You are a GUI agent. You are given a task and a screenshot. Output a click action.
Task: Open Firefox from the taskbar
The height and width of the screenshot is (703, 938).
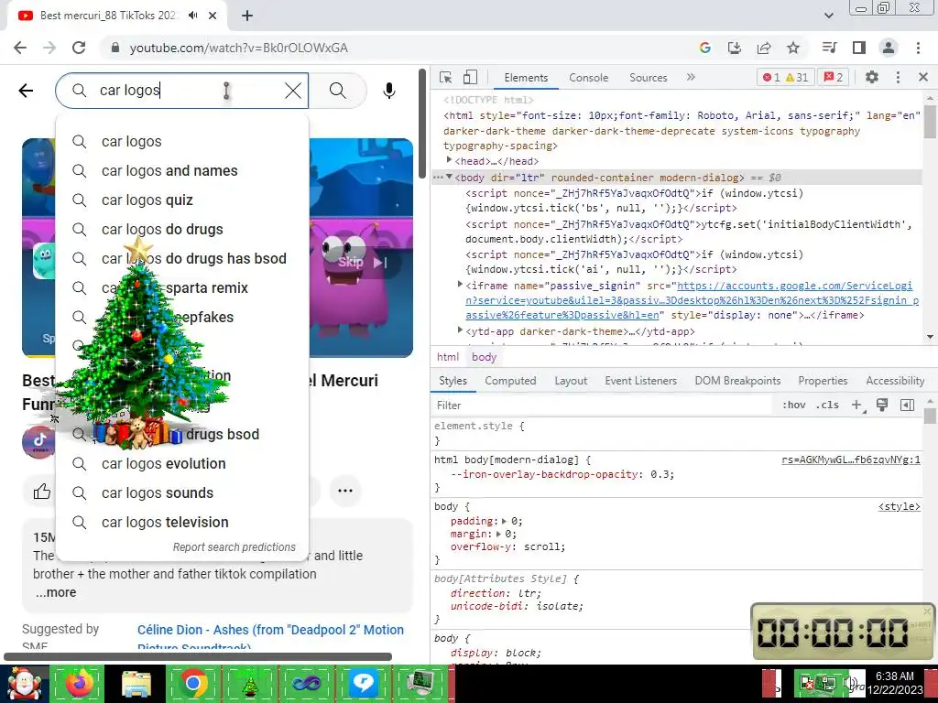(80, 683)
